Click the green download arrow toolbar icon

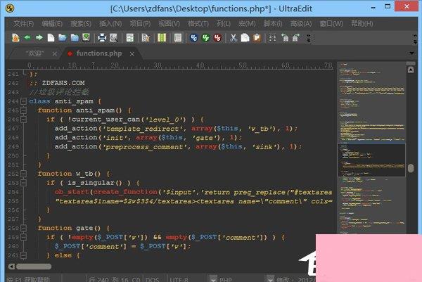pos(86,37)
